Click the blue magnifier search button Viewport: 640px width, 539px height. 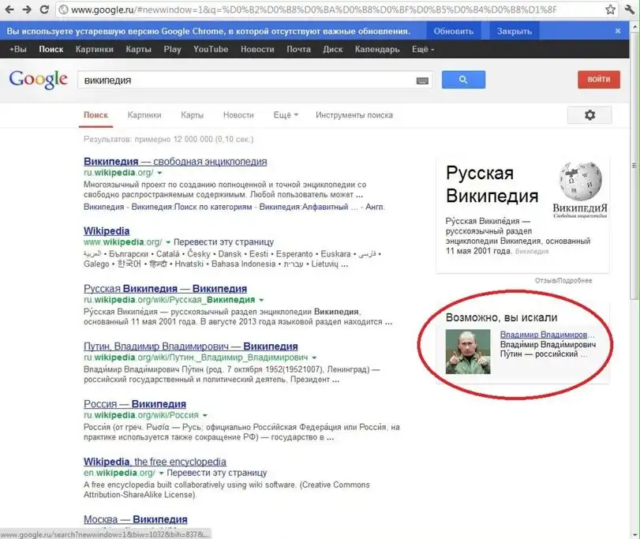pos(463,80)
